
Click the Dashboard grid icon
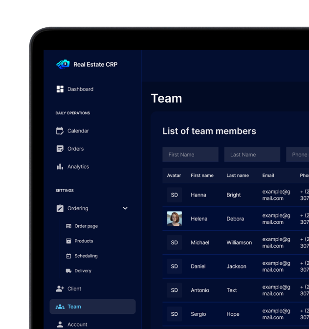point(60,89)
